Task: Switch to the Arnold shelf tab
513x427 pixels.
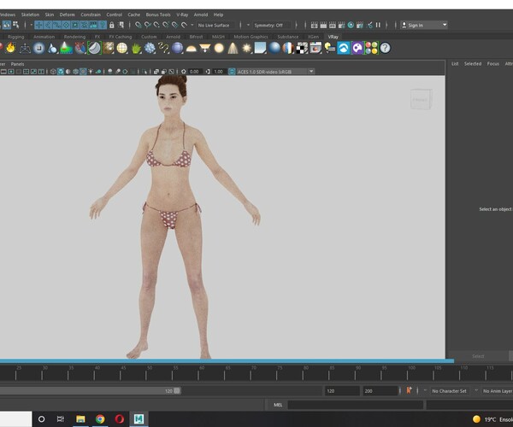Action: (x=173, y=37)
